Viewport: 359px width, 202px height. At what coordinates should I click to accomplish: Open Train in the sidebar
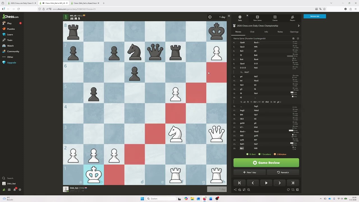coord(11,40)
